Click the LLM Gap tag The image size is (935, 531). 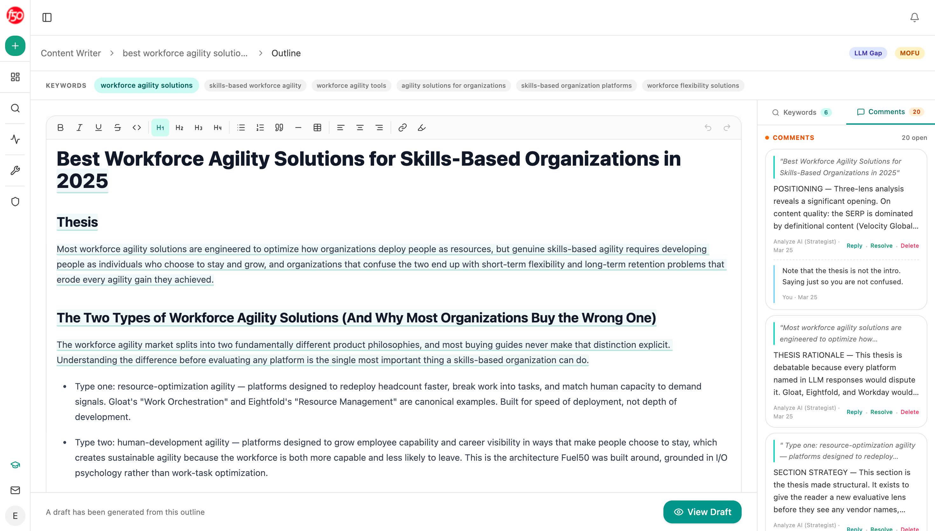click(x=868, y=53)
